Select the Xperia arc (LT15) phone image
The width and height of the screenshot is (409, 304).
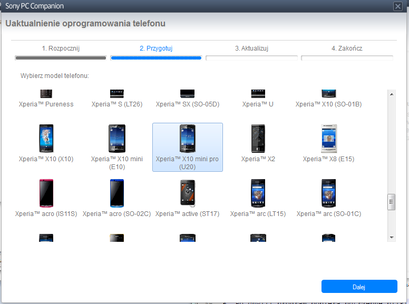[x=258, y=193]
